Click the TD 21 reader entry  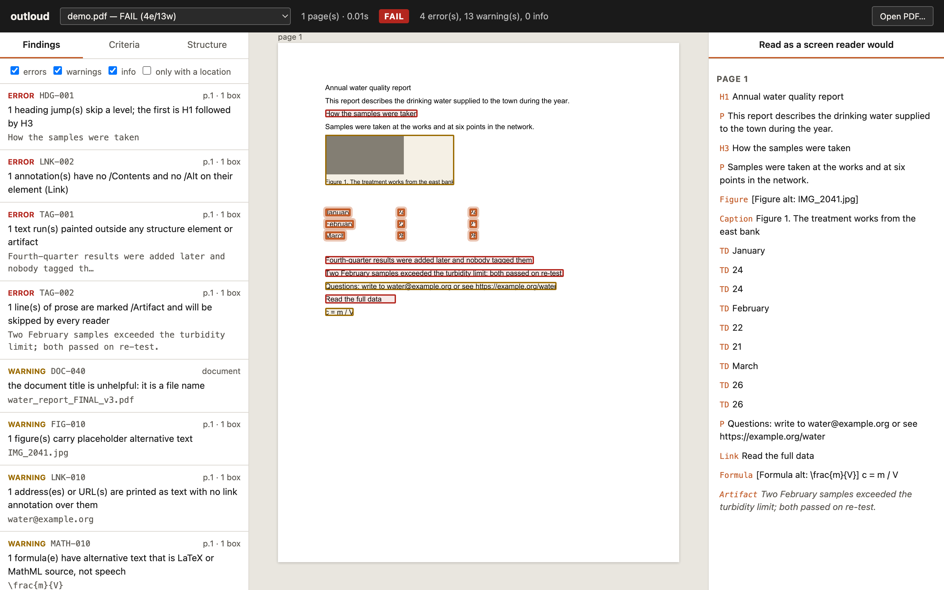731,347
